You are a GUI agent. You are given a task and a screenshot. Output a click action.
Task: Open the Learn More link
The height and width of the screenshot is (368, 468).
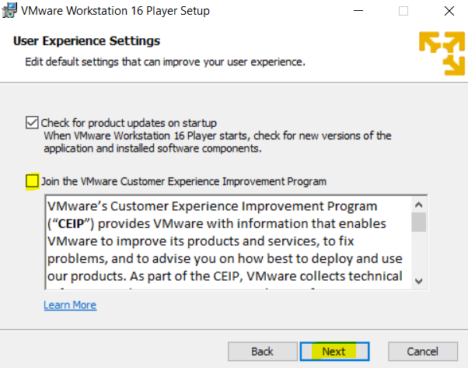(70, 305)
